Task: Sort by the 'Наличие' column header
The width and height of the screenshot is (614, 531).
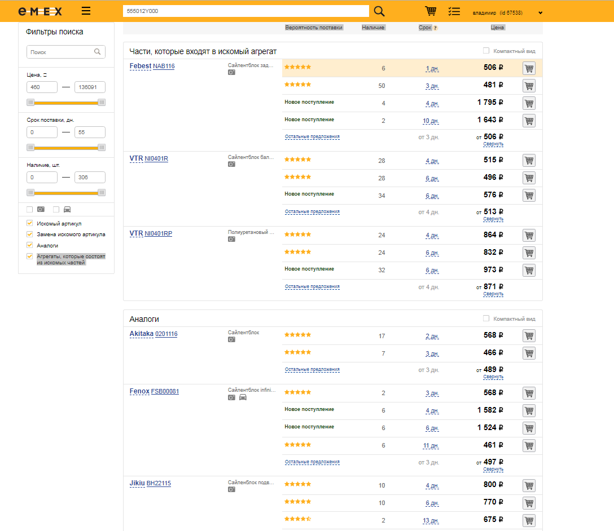Action: point(373,27)
